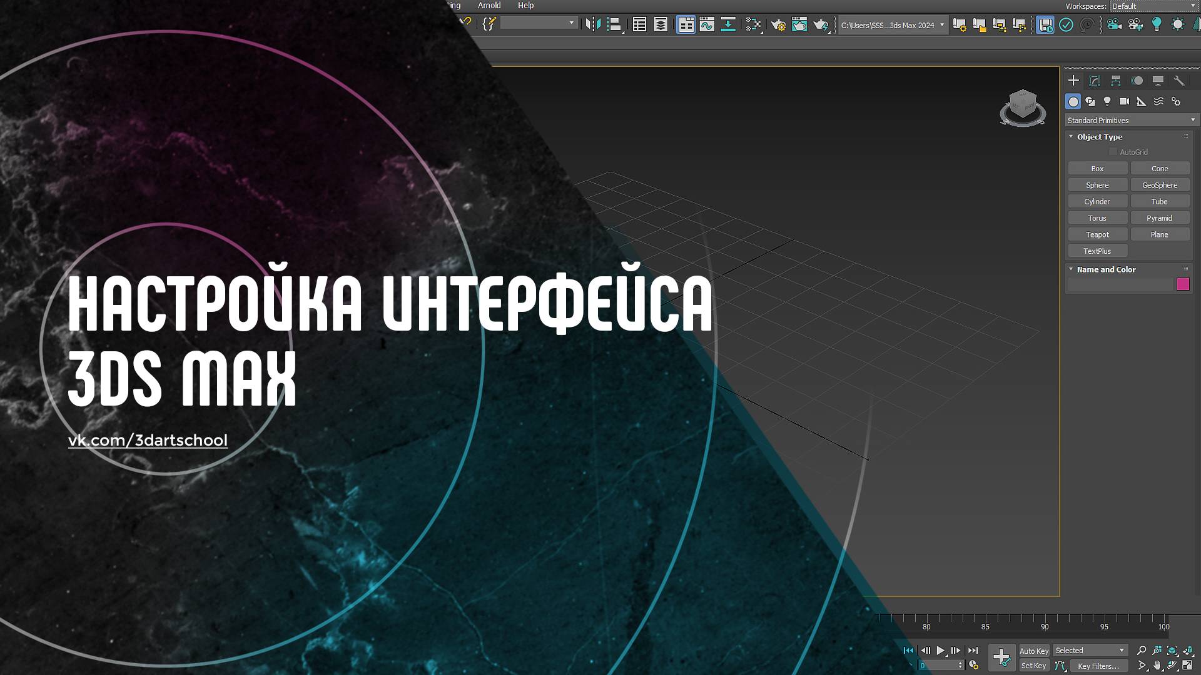
Task: Open the Key Filters dialog
Action: [1098, 666]
